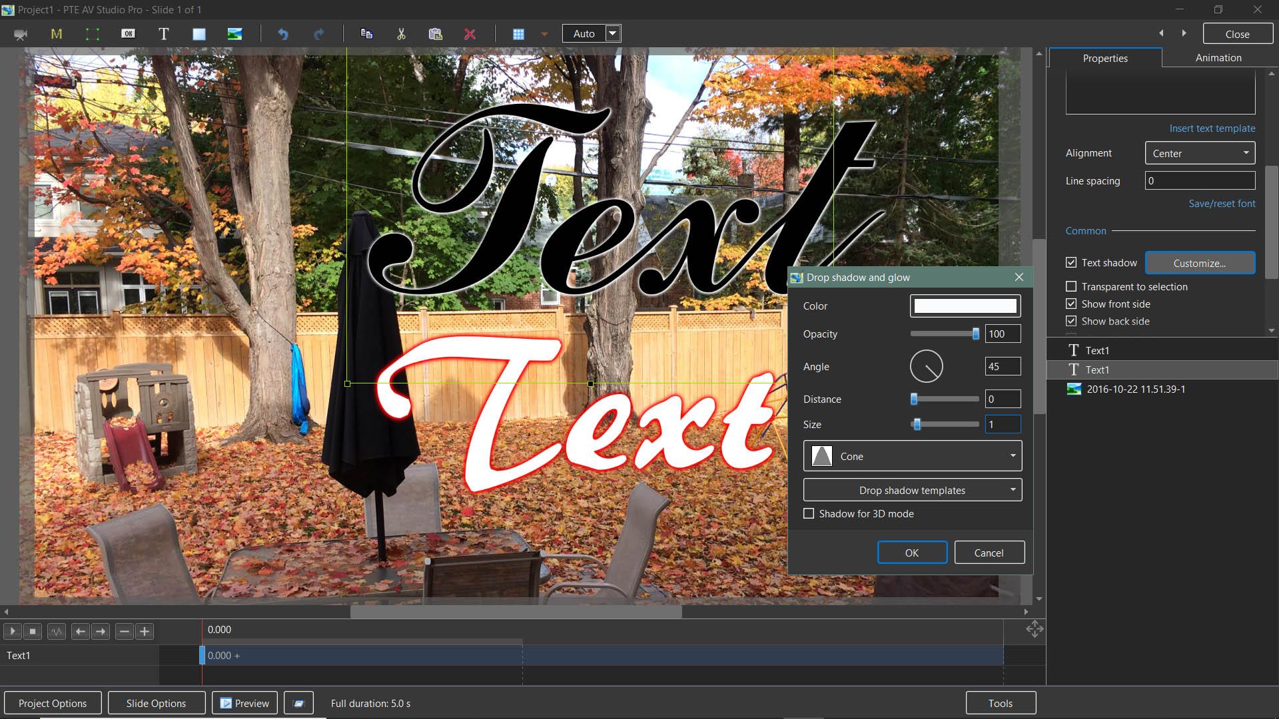Click the add Button (OK) toolbar icon
This screenshot has width=1279, height=719.
pos(128,34)
